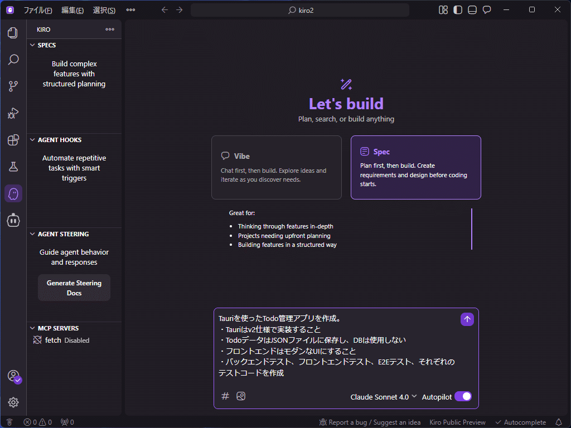Toggle the bottom panel visibility
Viewport: 571px width, 428px height.
click(x=472, y=9)
